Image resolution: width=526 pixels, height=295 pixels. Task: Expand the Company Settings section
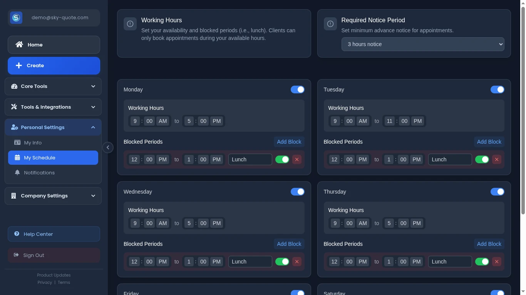tap(53, 196)
